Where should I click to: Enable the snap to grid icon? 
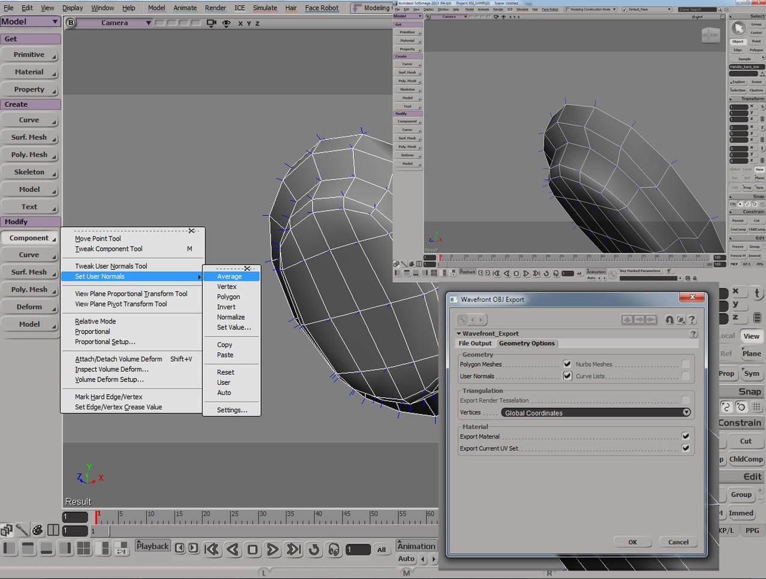pos(757,407)
